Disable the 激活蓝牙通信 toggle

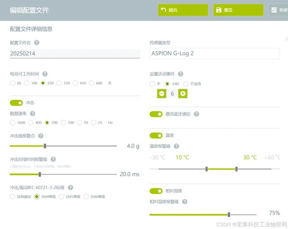(x=156, y=114)
